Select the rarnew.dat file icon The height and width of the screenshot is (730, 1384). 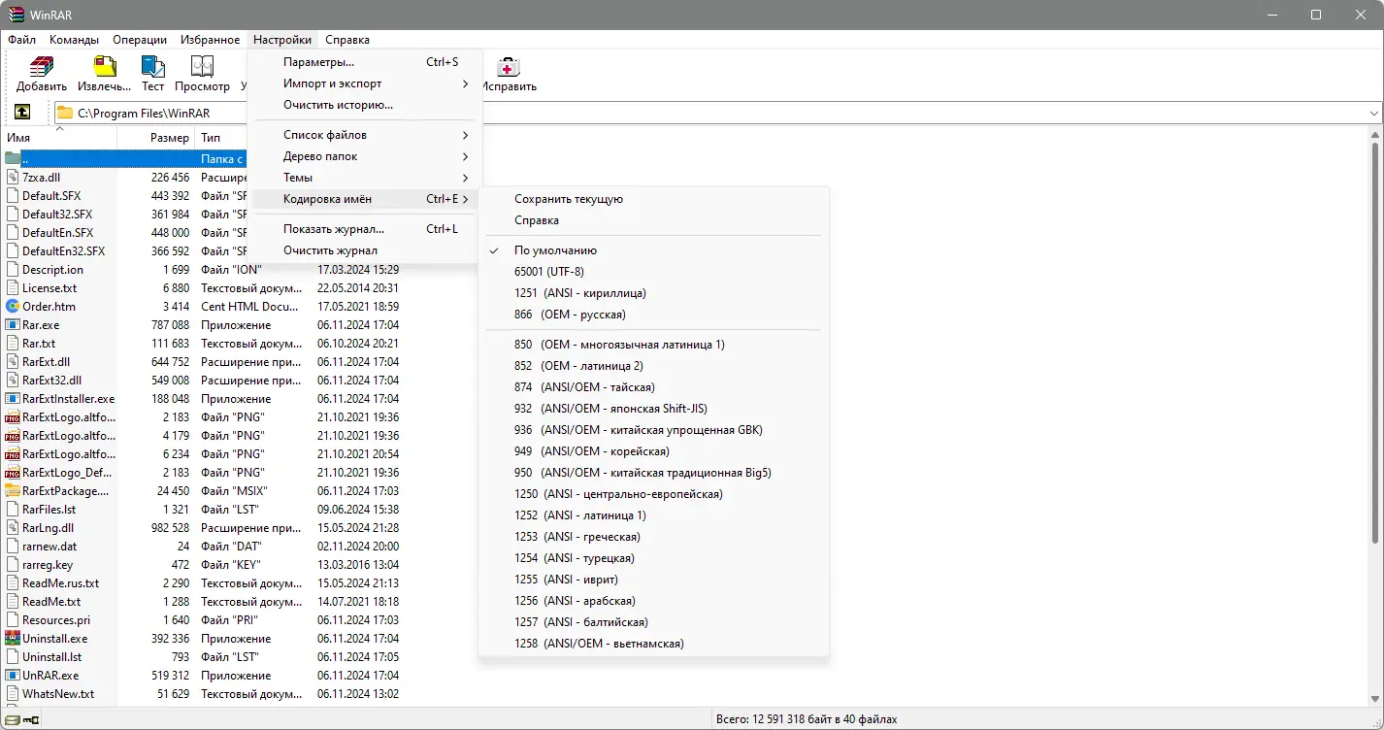(x=13, y=547)
